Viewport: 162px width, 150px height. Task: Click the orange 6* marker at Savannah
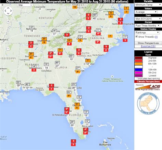pyautogui.click(x=78, y=71)
